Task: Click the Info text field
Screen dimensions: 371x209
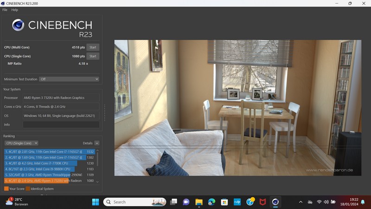Action: click(x=61, y=124)
